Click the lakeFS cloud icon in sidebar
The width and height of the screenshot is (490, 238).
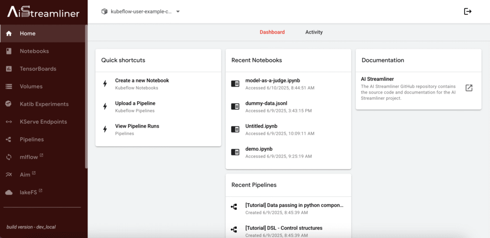[9, 193]
